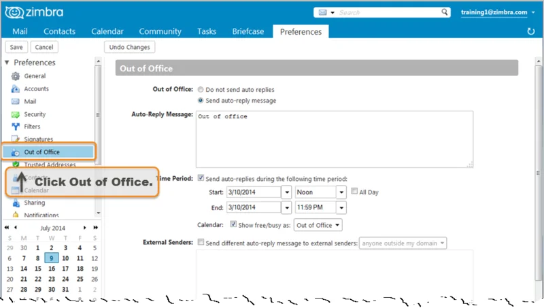Switch to the Tasks tab
The width and height of the screenshot is (544, 308).
coord(207,31)
